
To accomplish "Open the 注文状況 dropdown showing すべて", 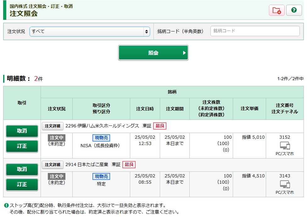I will click(90, 31).
